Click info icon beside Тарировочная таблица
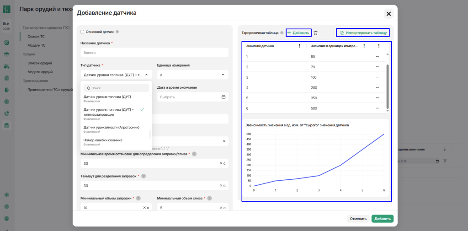 click(x=282, y=33)
